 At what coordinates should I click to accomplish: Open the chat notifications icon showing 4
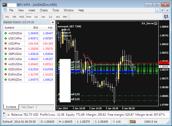point(166,17)
